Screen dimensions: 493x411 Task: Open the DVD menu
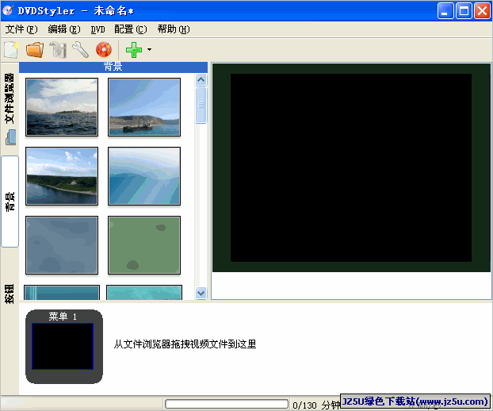click(97, 29)
